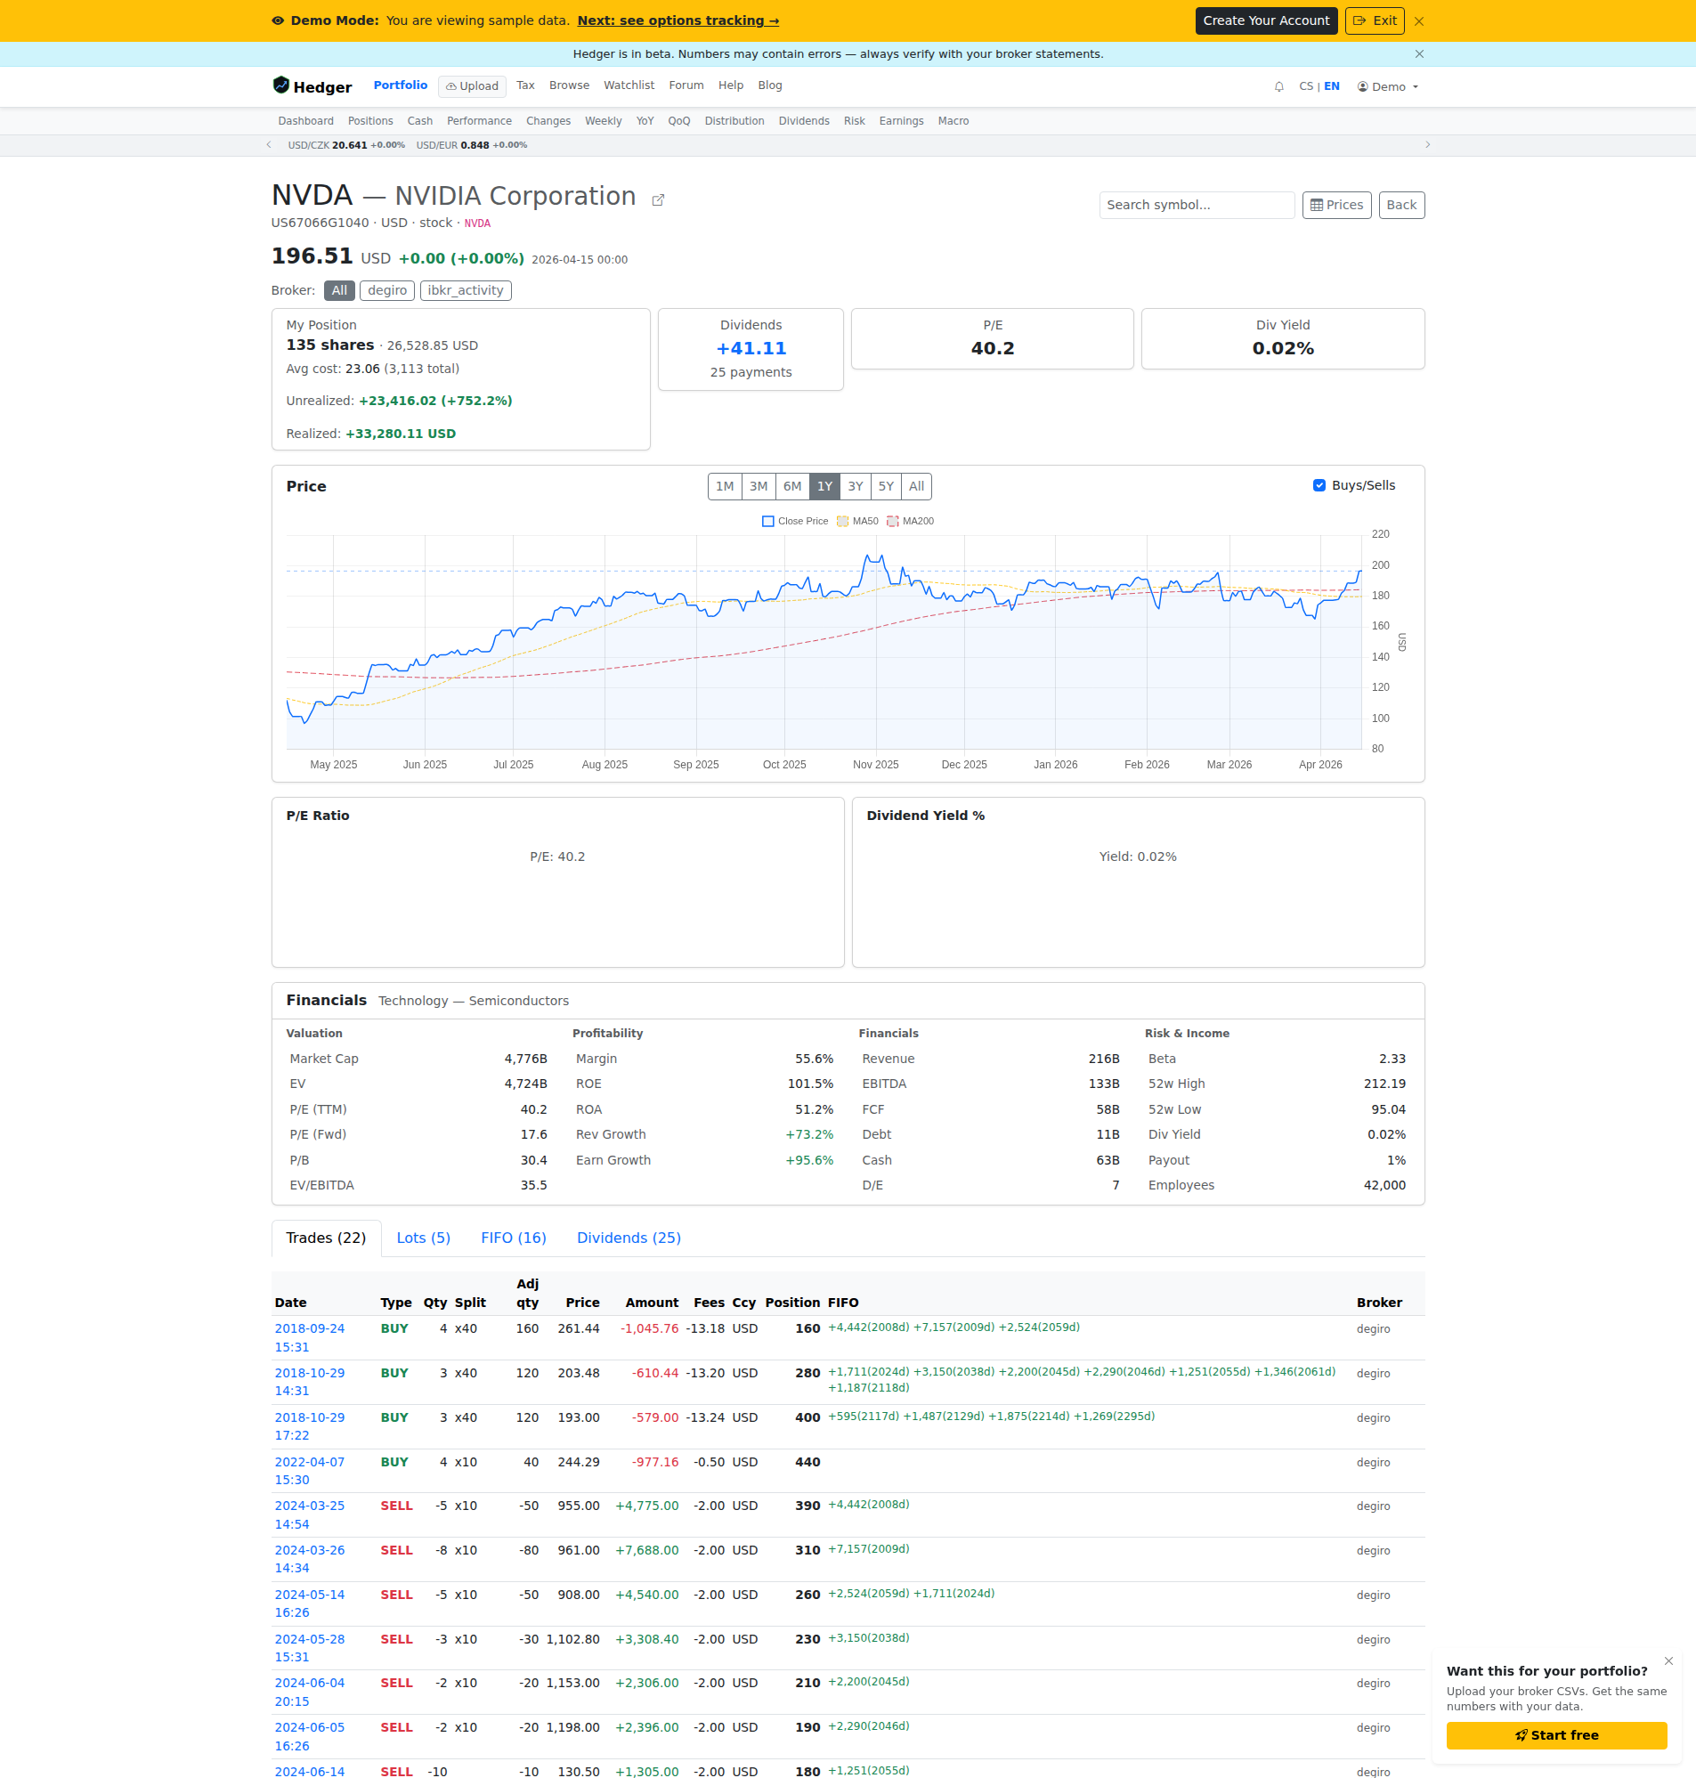Switch to the Lots (5) tab
Viewport: 1696px width, 1778px height.
423,1238
